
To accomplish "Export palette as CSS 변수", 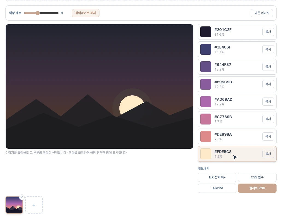I will point(257,177).
